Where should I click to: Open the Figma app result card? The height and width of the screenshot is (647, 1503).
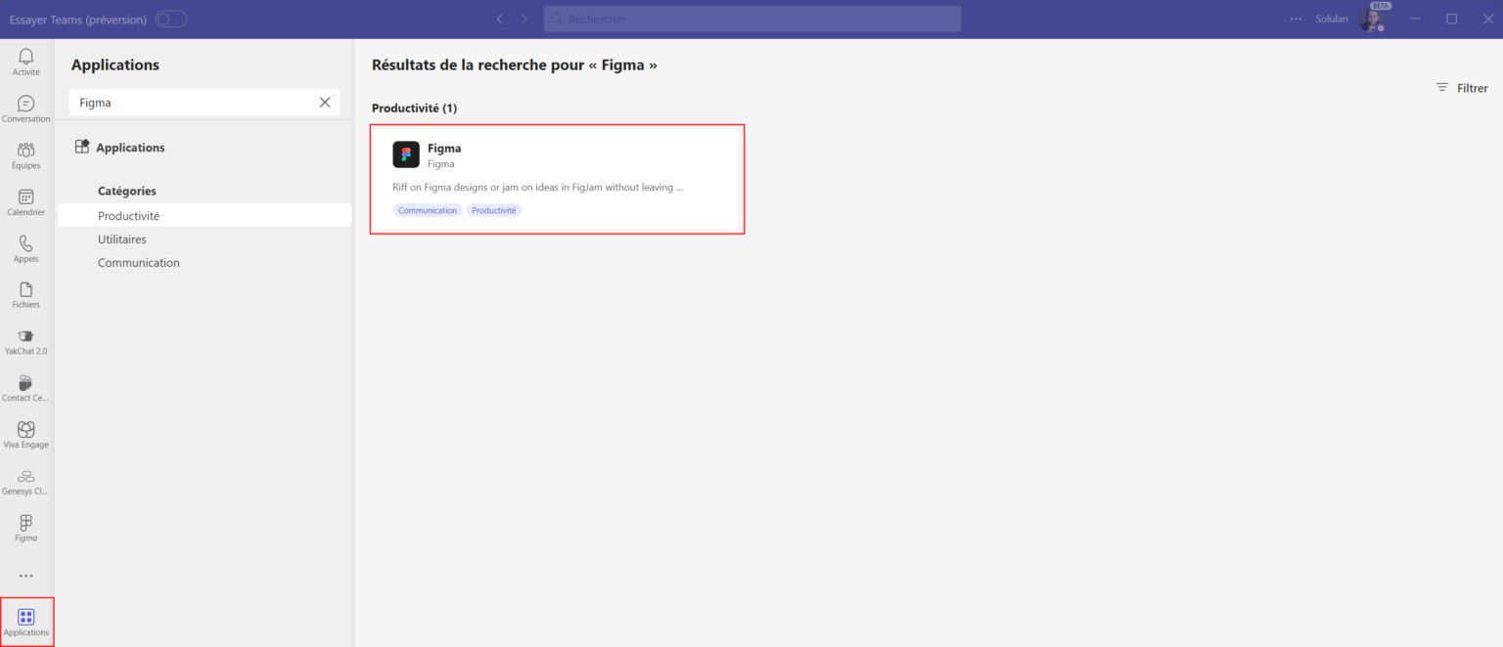pos(557,179)
